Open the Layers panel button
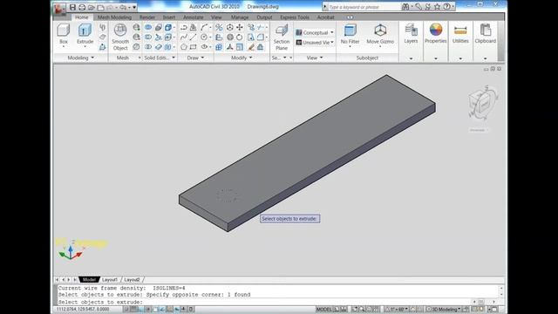This screenshot has height=314, width=558. click(411, 34)
